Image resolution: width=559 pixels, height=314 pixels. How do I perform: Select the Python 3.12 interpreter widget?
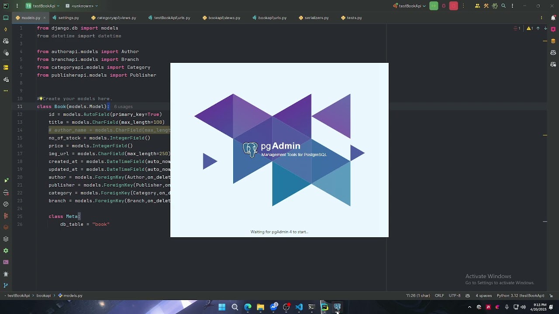[521, 296]
